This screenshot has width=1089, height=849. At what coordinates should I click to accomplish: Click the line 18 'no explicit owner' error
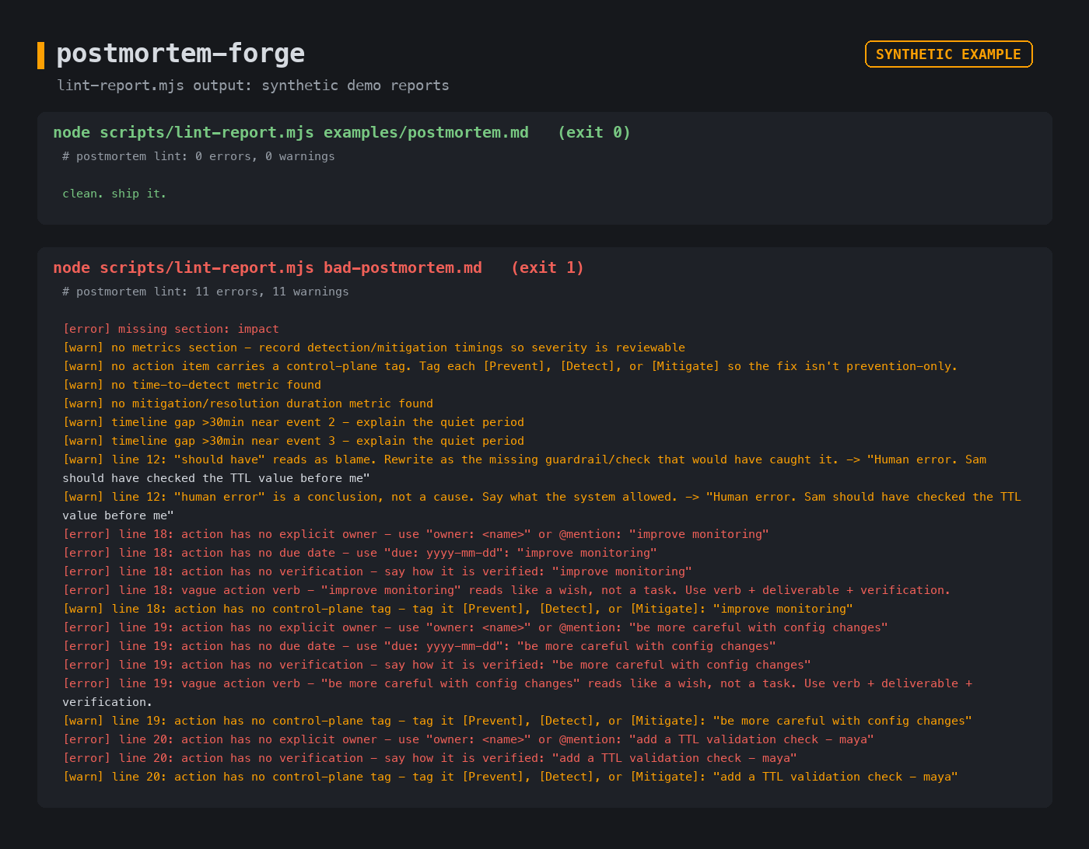tap(415, 534)
